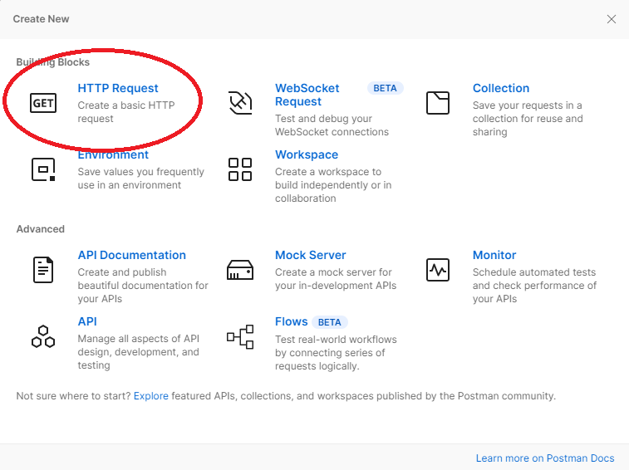The height and width of the screenshot is (470, 629).
Task: Open Learn more on Postman Docs
Action: 545,458
